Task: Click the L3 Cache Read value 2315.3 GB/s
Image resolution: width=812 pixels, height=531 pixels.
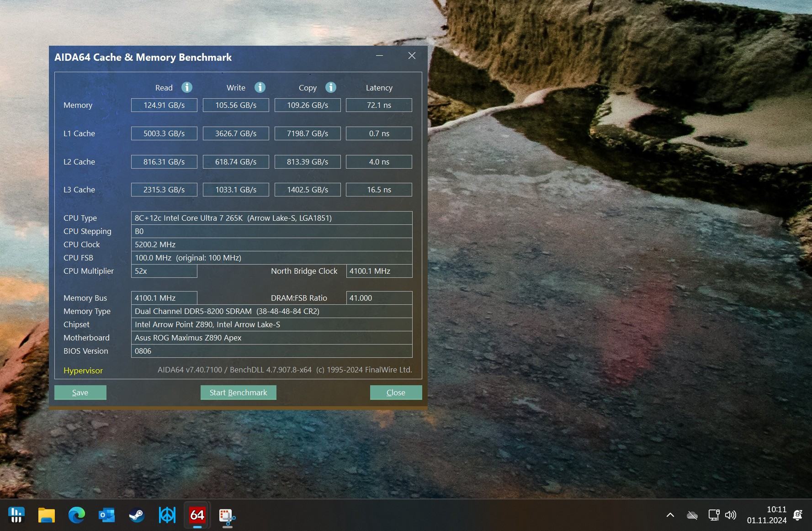Action: [164, 190]
